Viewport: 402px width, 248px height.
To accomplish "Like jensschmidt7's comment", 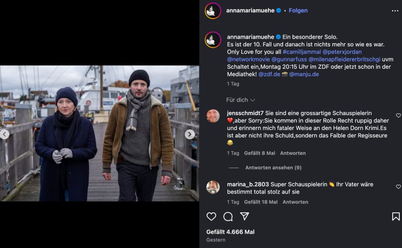I will [x=398, y=116].
